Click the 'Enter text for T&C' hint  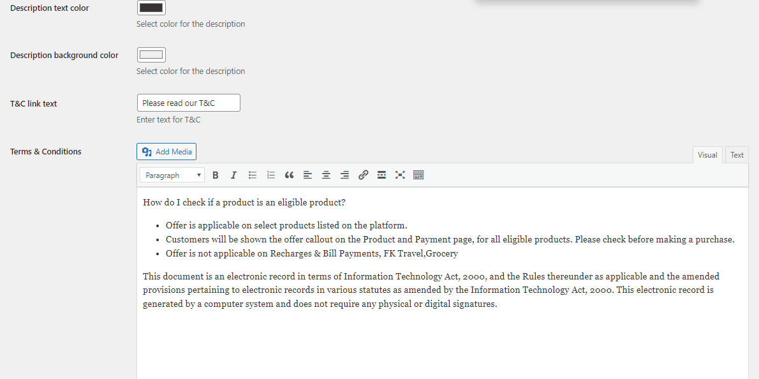coord(168,119)
